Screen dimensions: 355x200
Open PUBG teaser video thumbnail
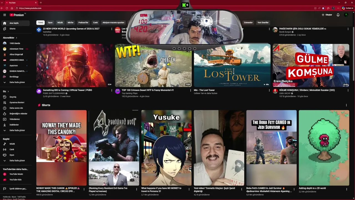click(x=75, y=65)
